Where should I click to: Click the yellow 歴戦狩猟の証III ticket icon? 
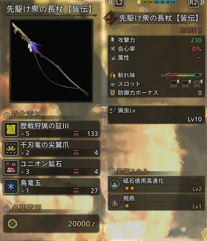[x=11, y=130]
